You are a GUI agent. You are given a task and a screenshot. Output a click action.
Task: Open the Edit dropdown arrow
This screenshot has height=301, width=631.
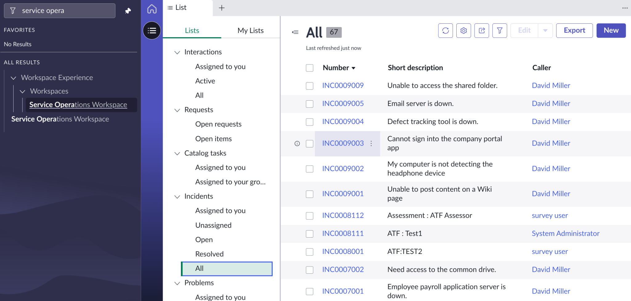[545, 30]
